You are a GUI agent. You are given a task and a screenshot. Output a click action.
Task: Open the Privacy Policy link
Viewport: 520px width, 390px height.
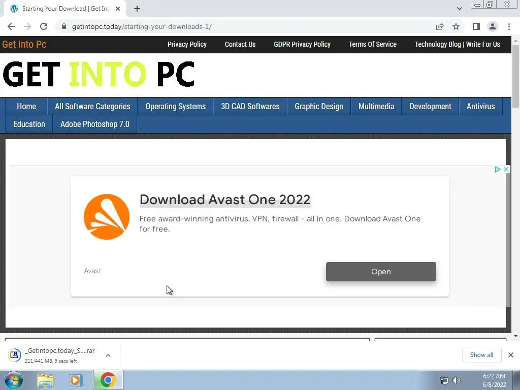(187, 45)
